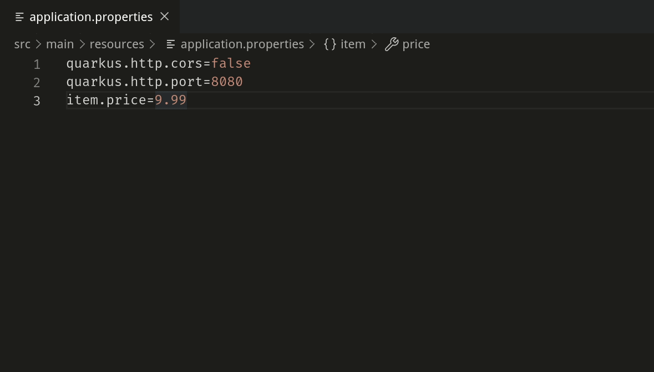Open the src breadcrumb folder
The height and width of the screenshot is (372, 654).
click(x=22, y=44)
